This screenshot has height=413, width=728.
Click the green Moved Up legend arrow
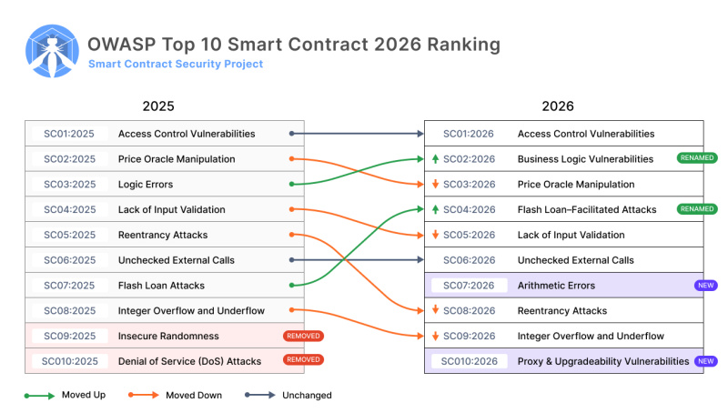tap(40, 396)
